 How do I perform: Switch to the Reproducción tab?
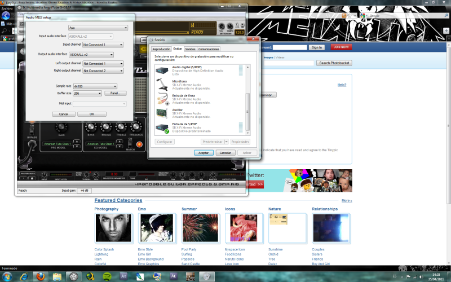161,49
